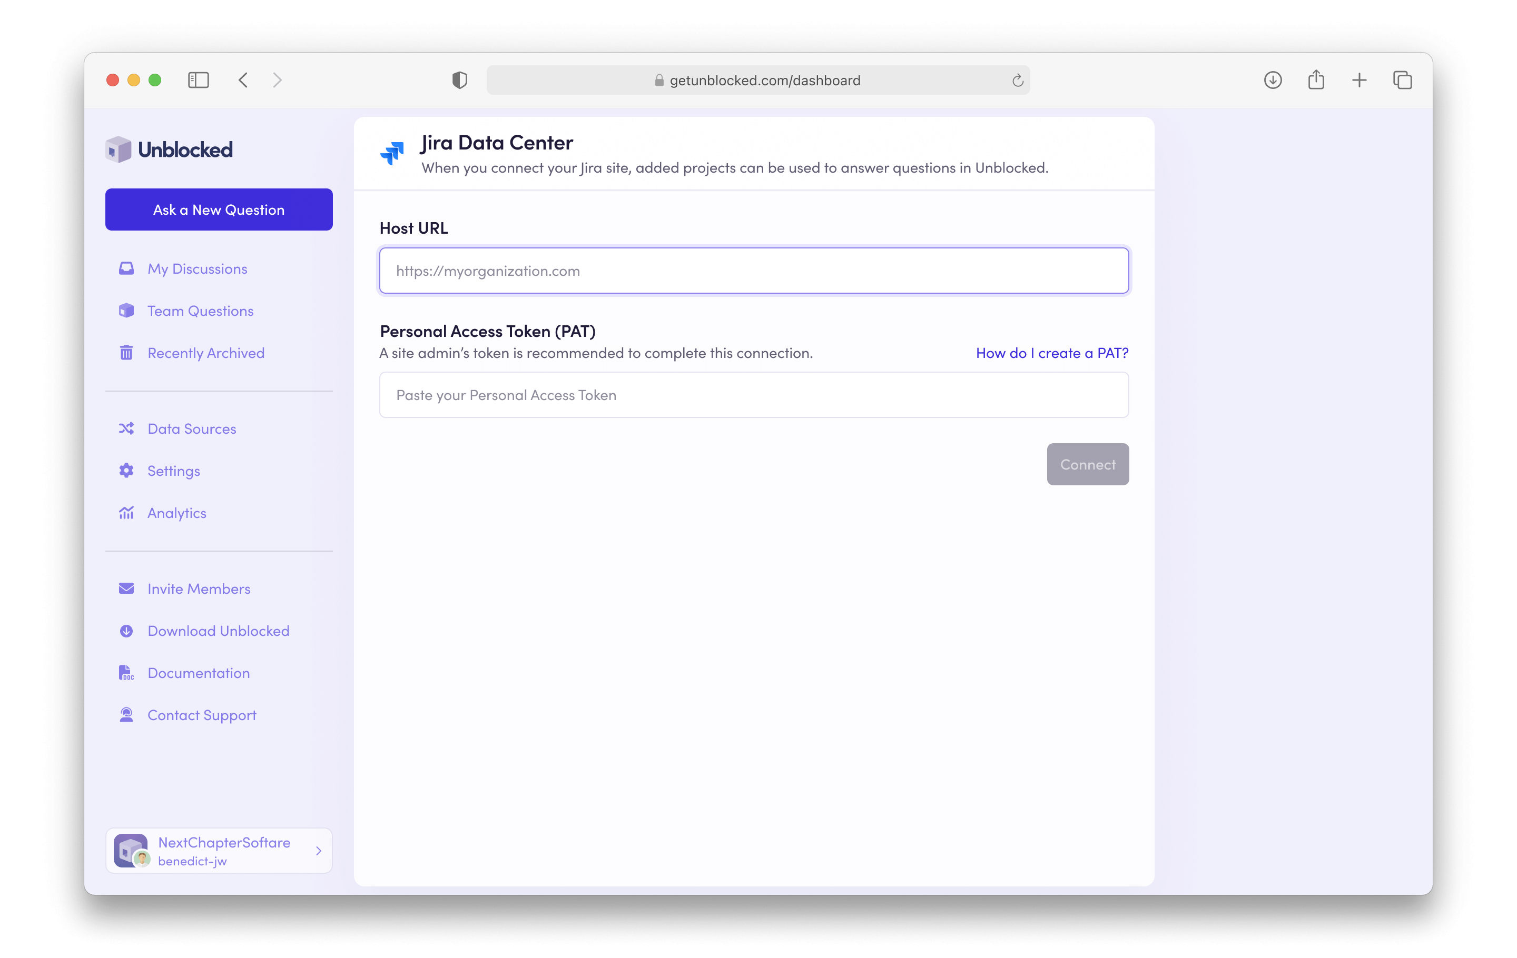Open a new tab with the plus icon
The image size is (1517, 958).
click(1359, 80)
